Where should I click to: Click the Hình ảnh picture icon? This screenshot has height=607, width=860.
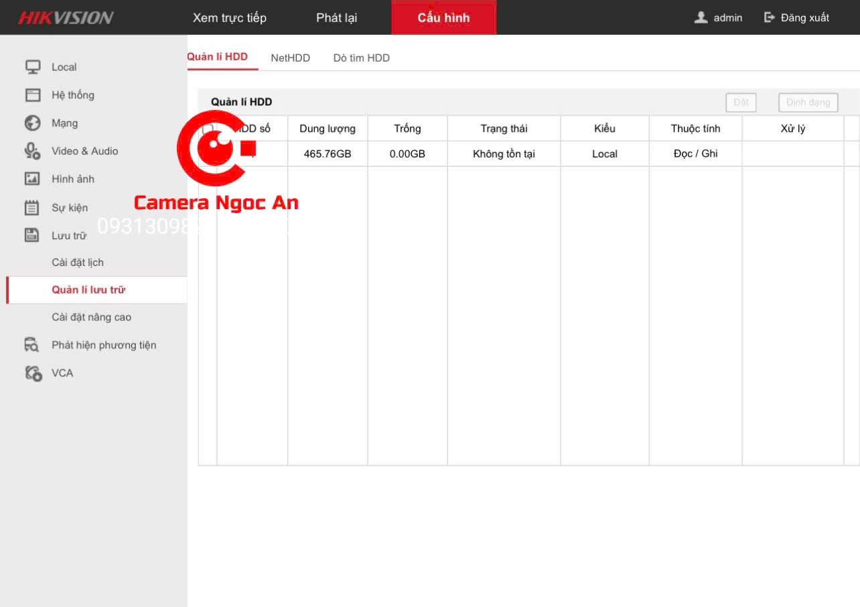tap(33, 179)
